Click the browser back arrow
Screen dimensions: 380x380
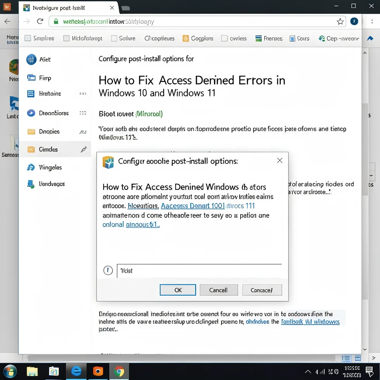pyautogui.click(x=7, y=21)
